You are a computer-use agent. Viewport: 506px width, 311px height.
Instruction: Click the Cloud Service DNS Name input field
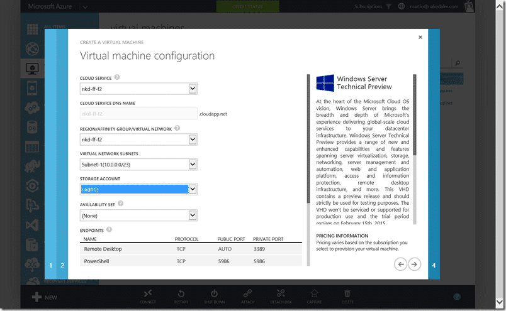click(x=138, y=114)
